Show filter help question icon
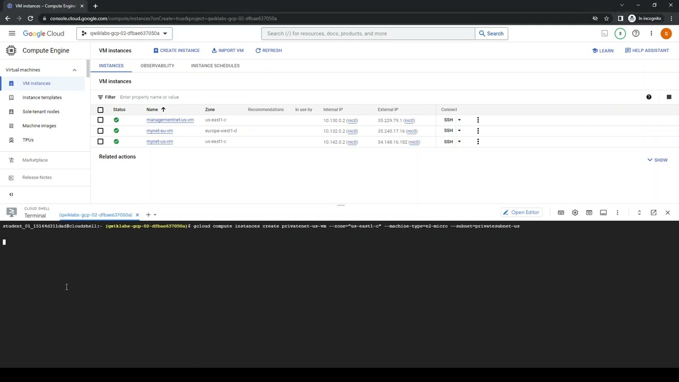679x382 pixels. coord(649,97)
